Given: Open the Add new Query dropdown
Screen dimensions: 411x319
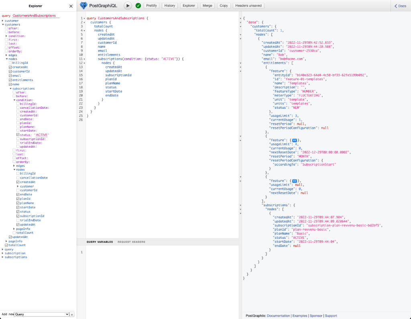Looking at the screenshot, I should (x=42, y=314).
